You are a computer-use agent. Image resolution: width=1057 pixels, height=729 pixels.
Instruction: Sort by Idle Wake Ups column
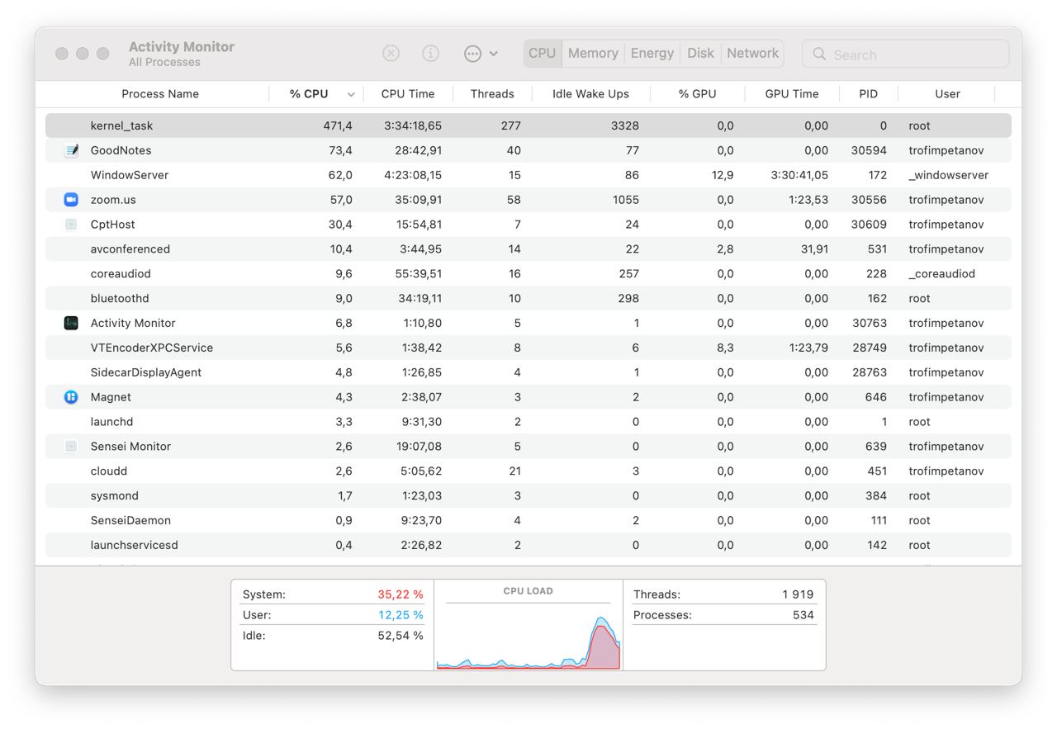[590, 94]
